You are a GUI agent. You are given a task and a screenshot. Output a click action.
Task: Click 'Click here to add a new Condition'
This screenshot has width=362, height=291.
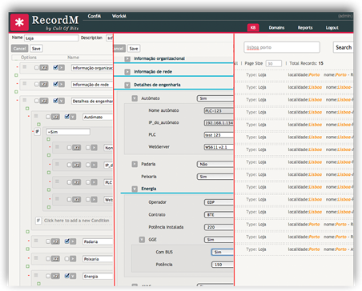(77, 221)
